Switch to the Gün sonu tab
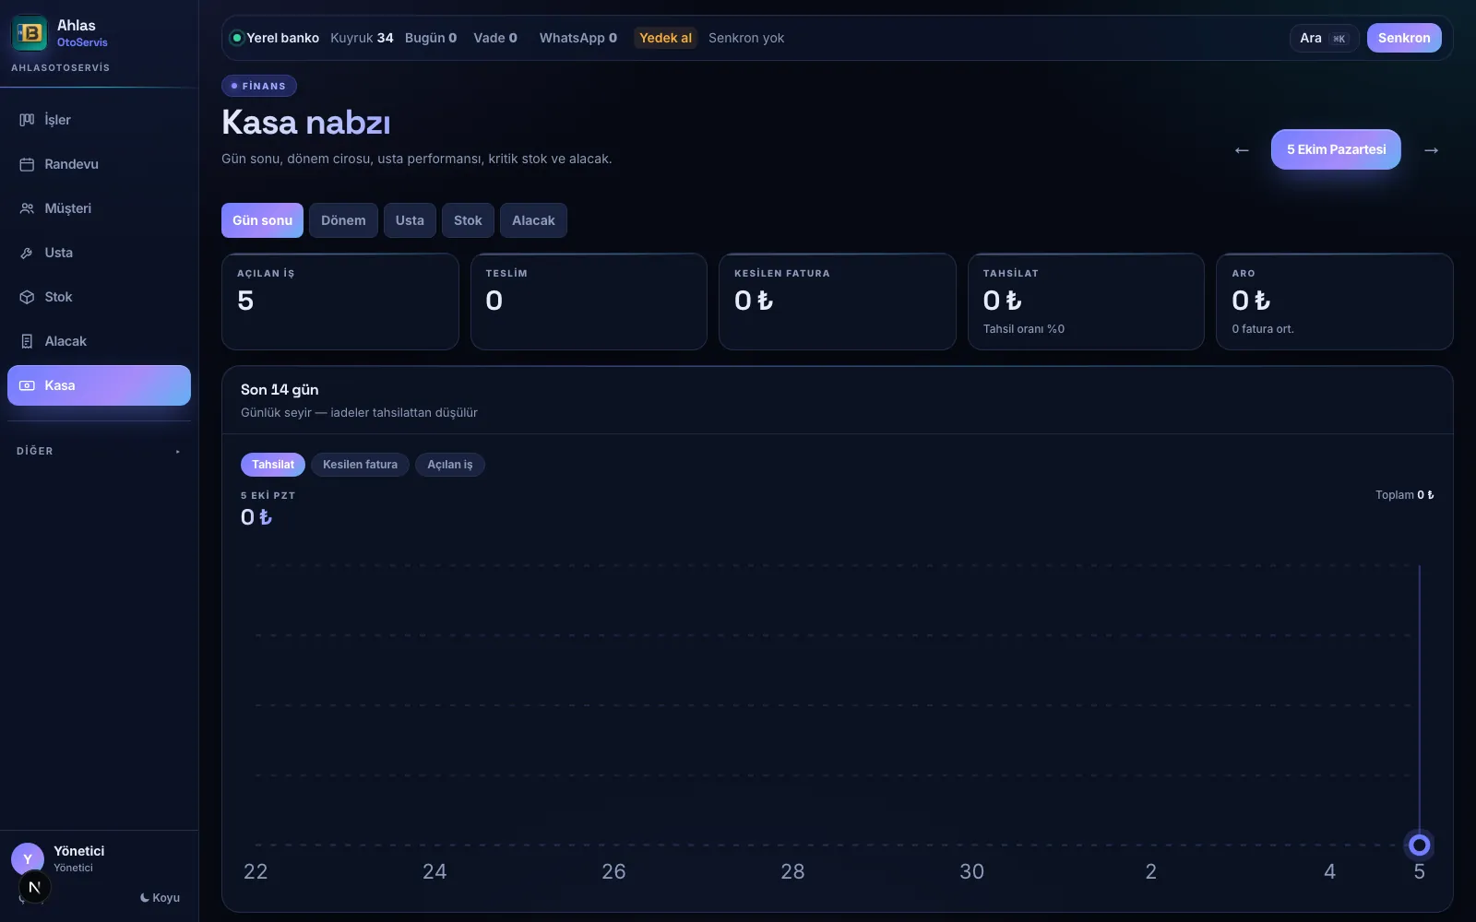Image resolution: width=1476 pixels, height=922 pixels. tap(262, 220)
